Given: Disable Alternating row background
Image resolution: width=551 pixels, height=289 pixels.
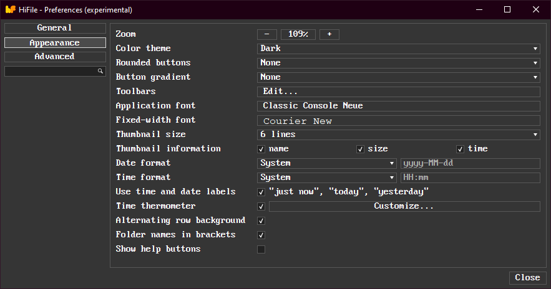Looking at the screenshot, I should point(261,221).
